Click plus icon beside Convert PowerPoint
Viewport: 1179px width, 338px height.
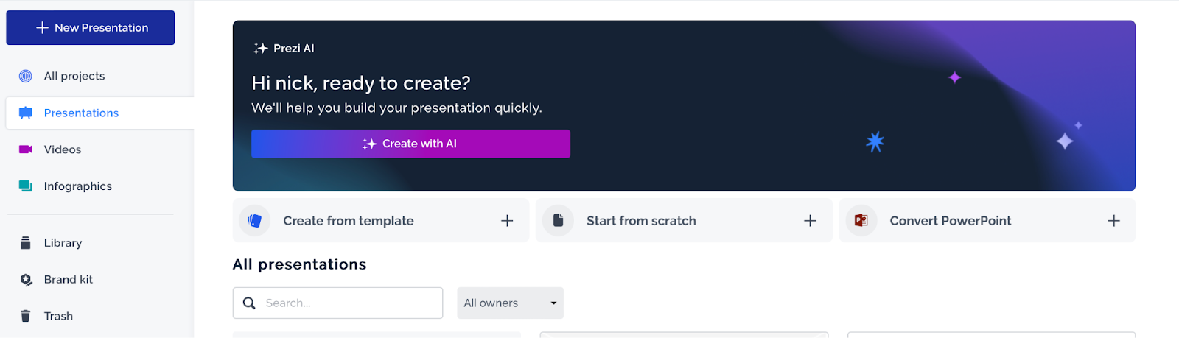[1113, 221]
